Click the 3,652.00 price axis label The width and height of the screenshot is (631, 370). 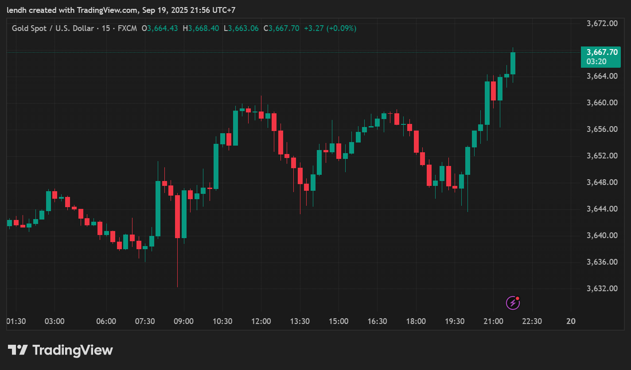pyautogui.click(x=602, y=156)
